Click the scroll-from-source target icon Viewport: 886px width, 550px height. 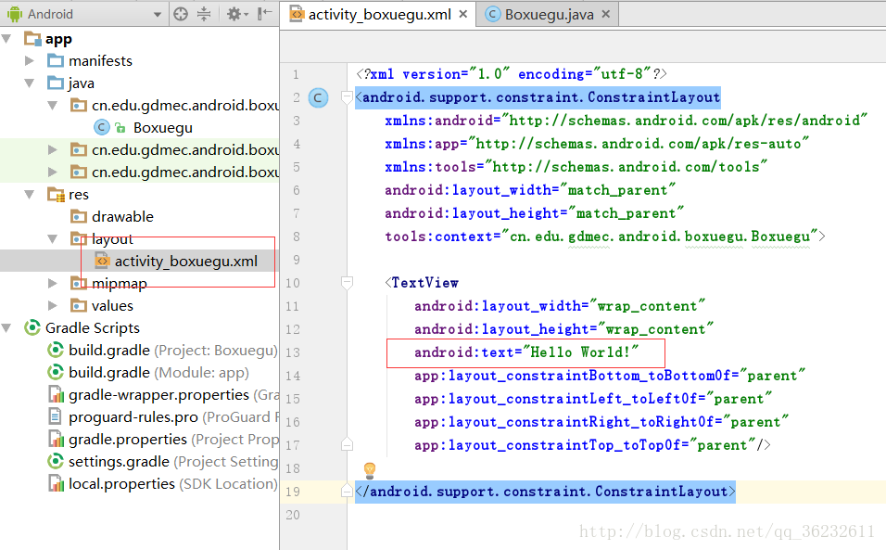pyautogui.click(x=181, y=14)
